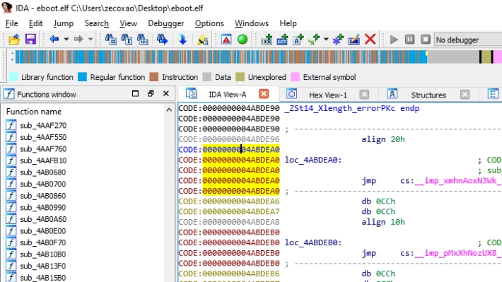Switch to the Hex View-1 tab
The image size is (502, 282).
click(328, 95)
